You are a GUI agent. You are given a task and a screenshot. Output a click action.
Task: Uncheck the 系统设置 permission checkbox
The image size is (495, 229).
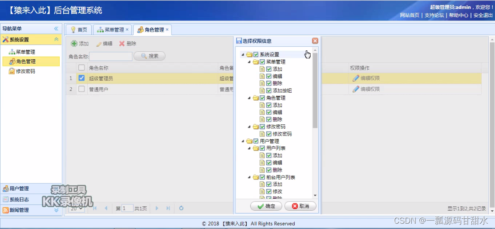pos(256,54)
